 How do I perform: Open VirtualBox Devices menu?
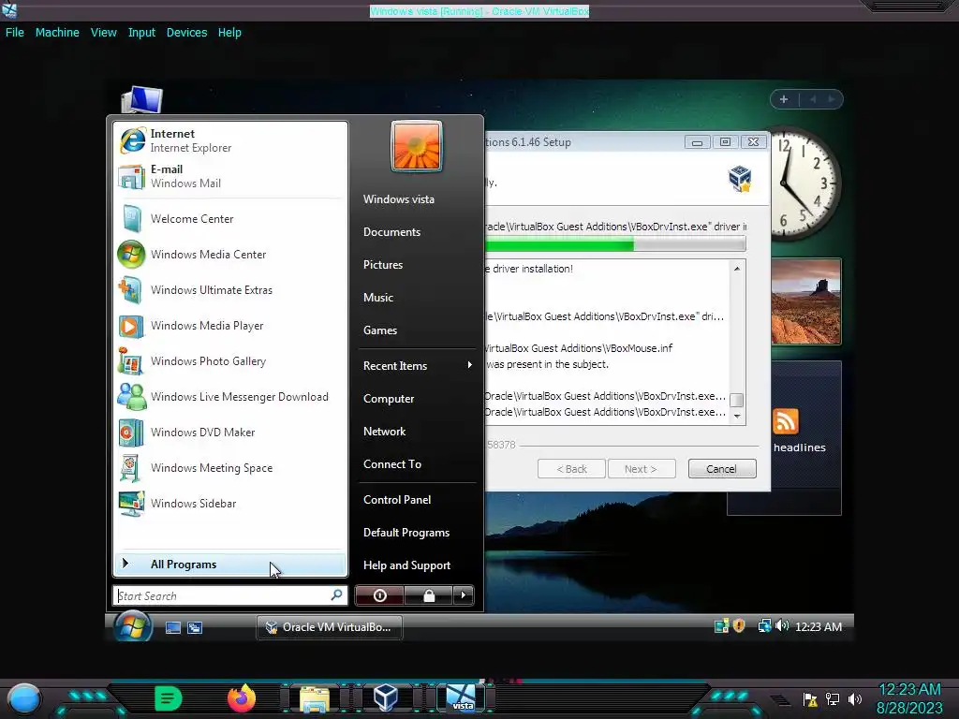click(x=186, y=33)
